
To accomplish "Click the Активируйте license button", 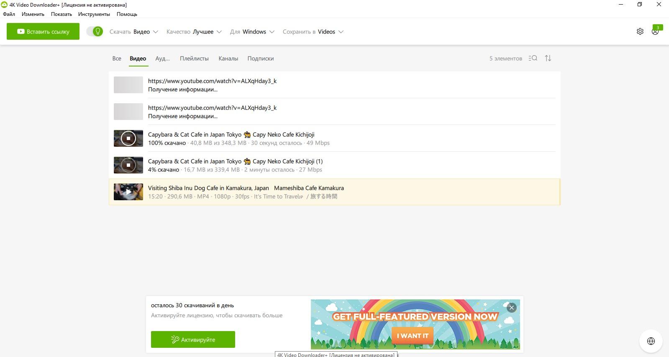I will click(x=193, y=339).
